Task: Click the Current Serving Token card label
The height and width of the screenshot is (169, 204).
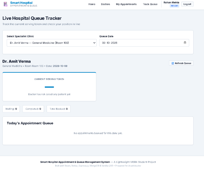Action: click(49, 79)
